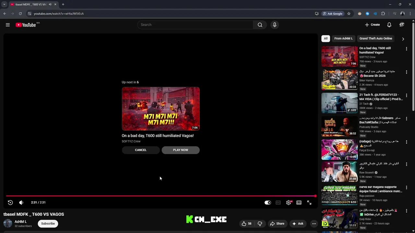Open the YouTube account avatar menu

tap(402, 25)
